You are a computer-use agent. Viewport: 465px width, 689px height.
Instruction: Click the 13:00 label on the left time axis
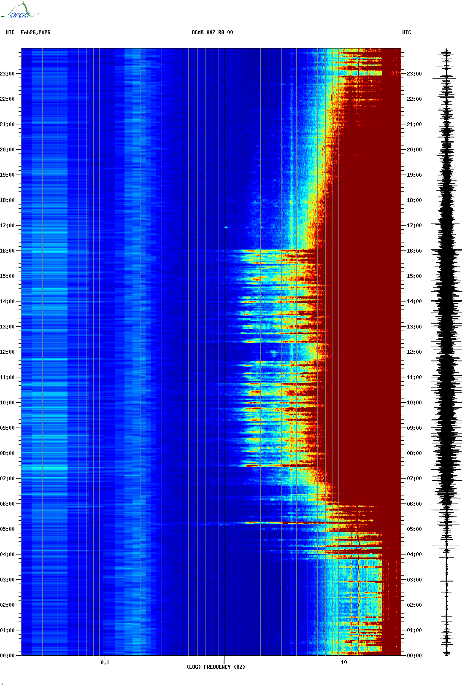pos(7,327)
